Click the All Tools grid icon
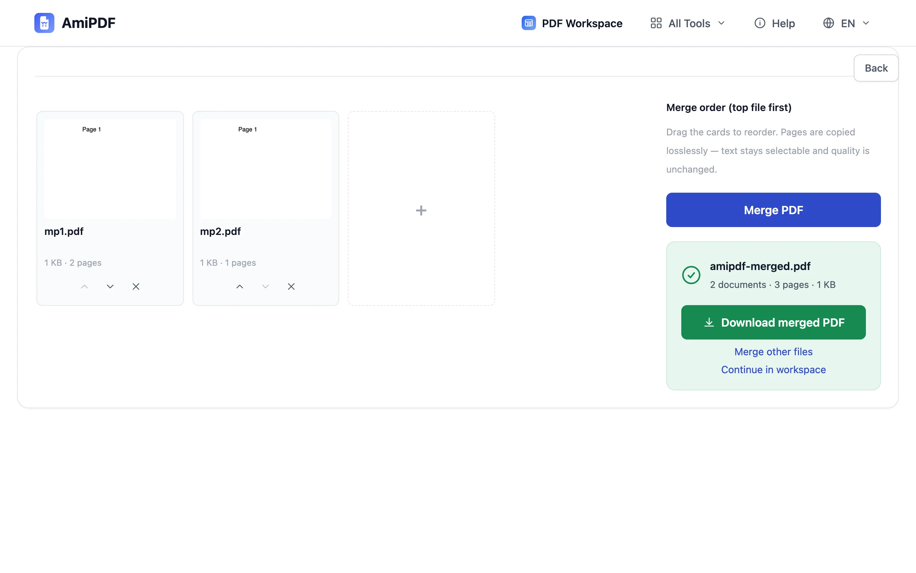The image size is (916, 573). [656, 23]
